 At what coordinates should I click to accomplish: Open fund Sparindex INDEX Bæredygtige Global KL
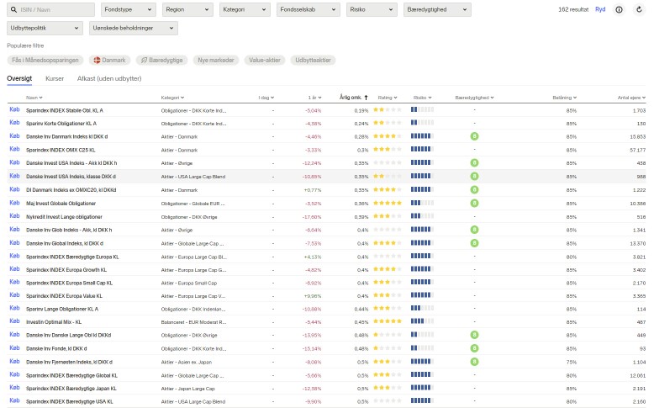[71, 375]
